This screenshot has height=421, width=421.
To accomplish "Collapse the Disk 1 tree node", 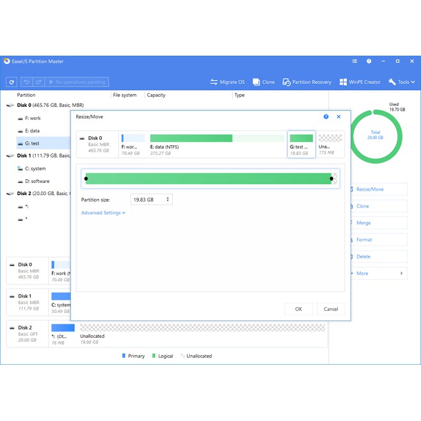I will [10, 155].
